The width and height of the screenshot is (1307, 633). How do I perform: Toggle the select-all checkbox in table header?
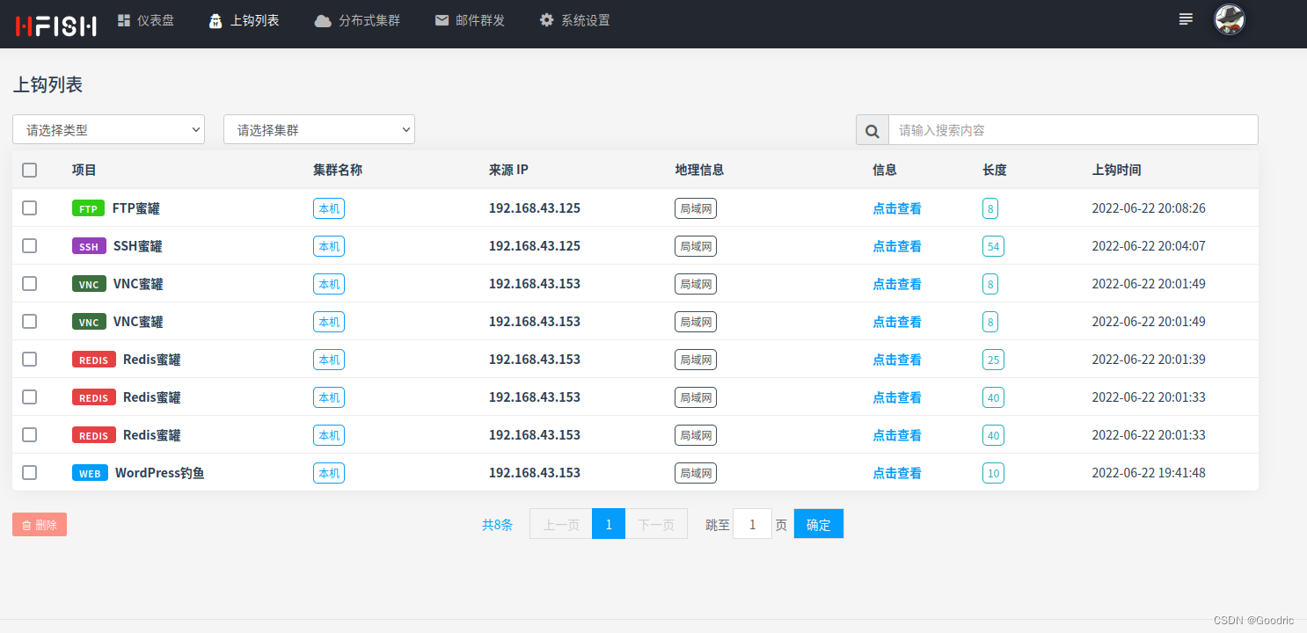tap(30, 170)
